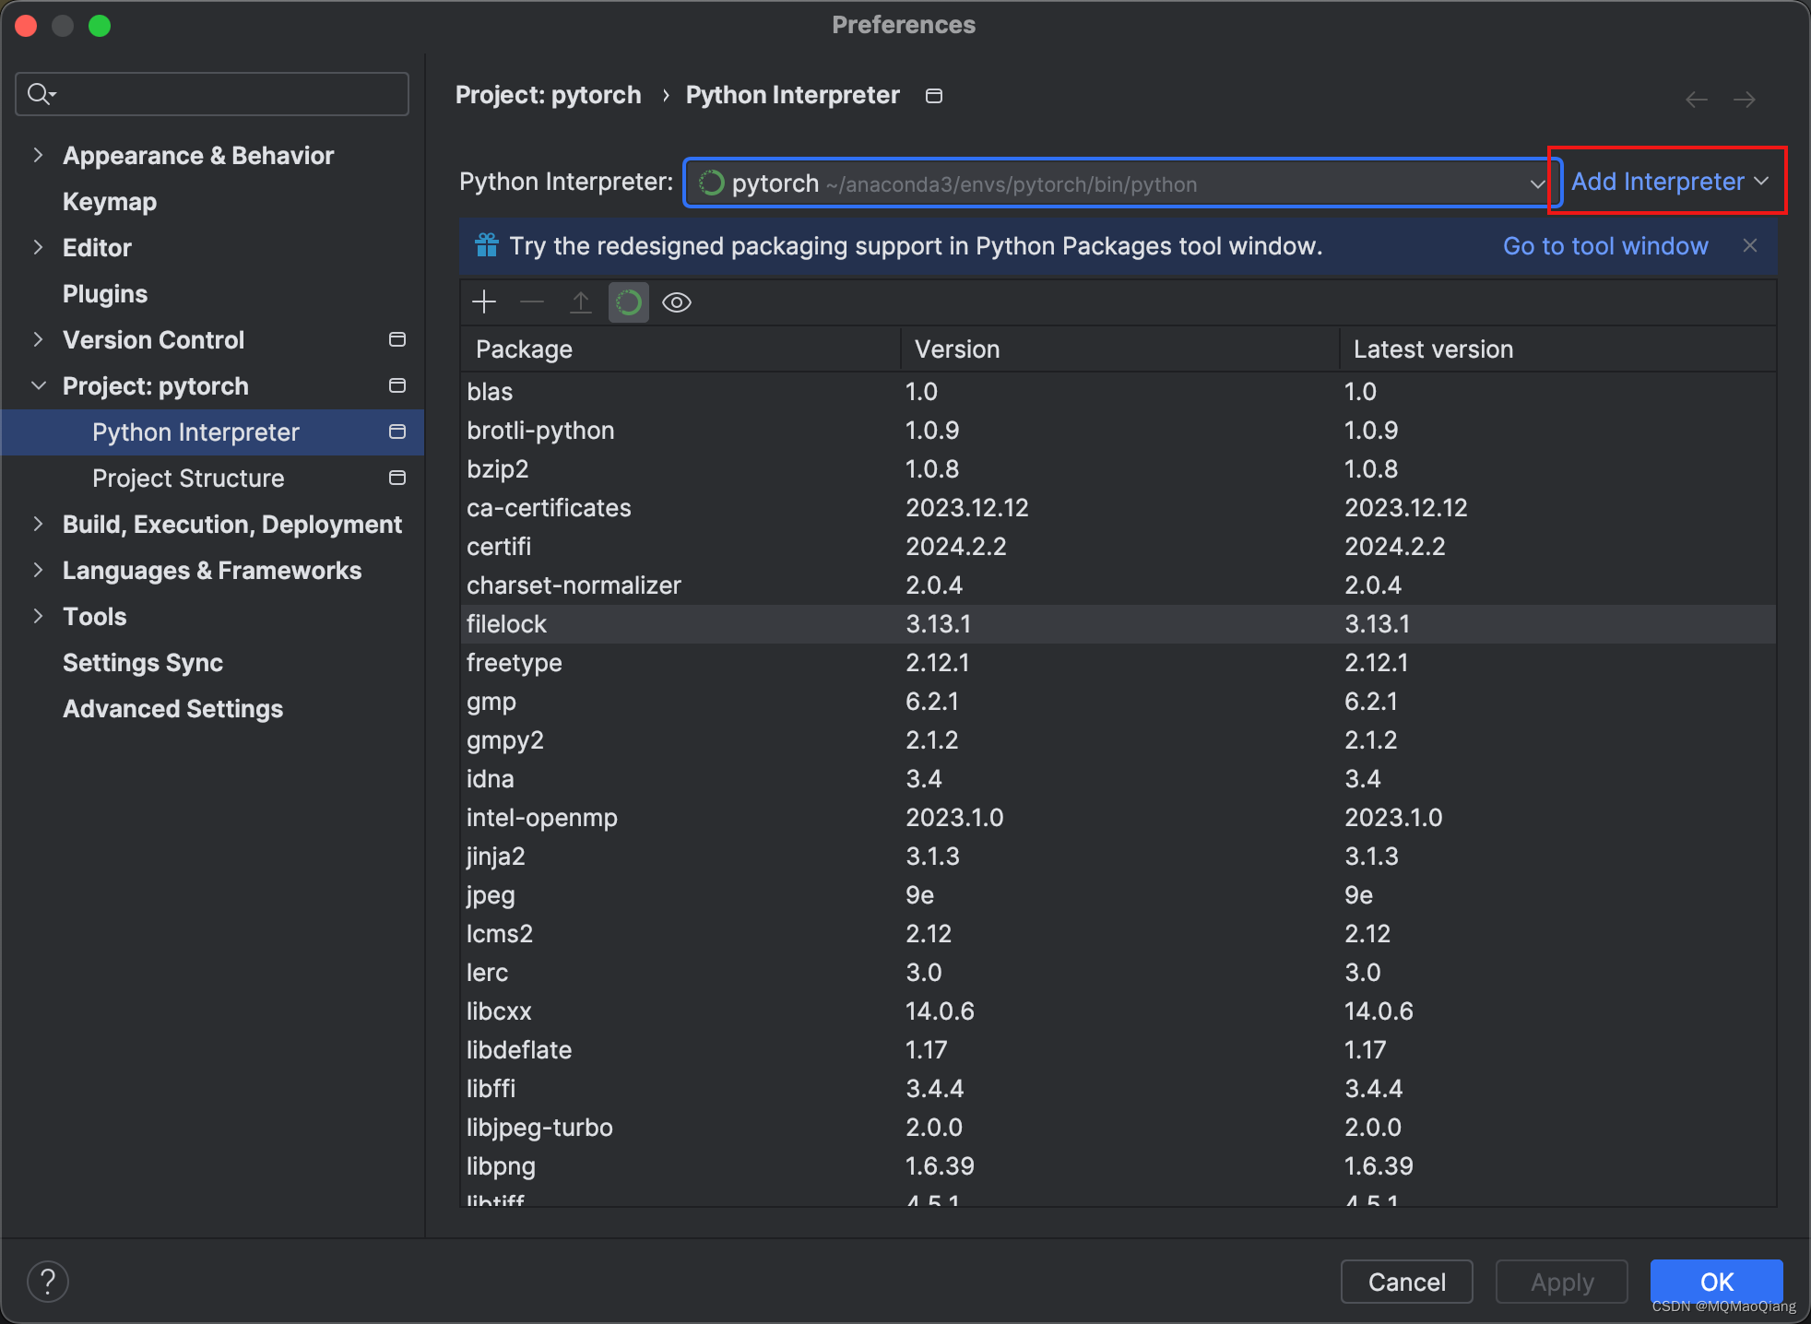Select the brotli-python package row
The height and width of the screenshot is (1324, 1811).
1119,431
